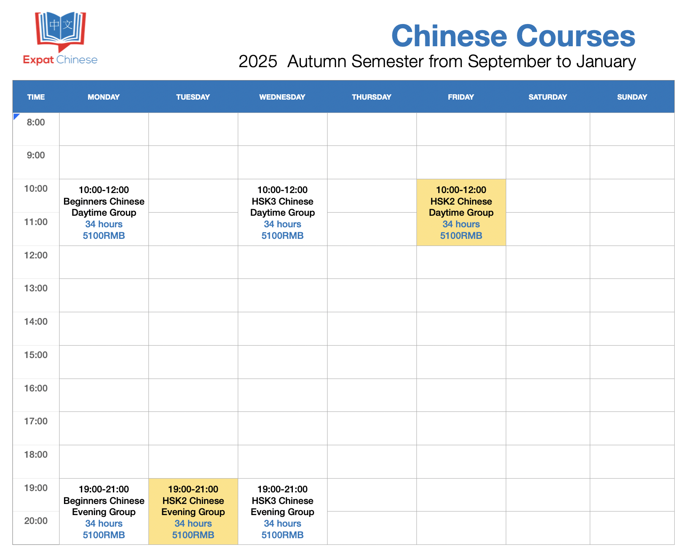Select the TIME column header

pyautogui.click(x=36, y=97)
